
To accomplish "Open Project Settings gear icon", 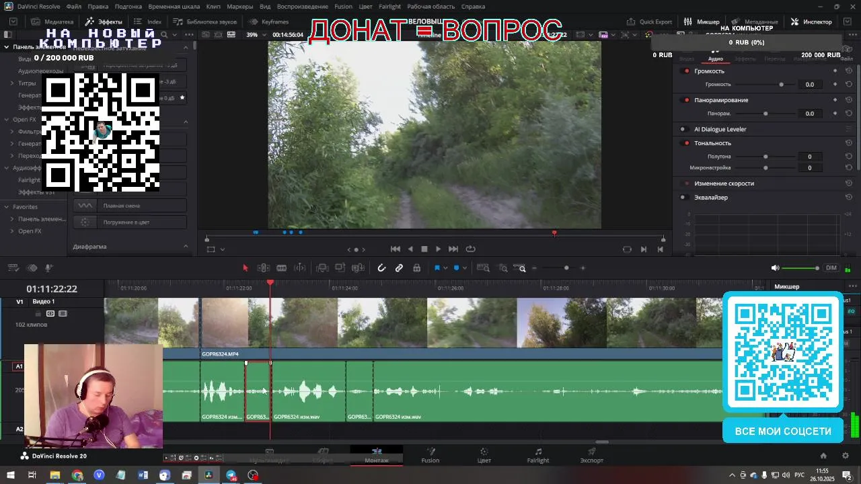I will (846, 456).
